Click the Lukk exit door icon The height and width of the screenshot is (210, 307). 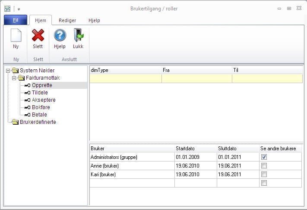click(78, 36)
